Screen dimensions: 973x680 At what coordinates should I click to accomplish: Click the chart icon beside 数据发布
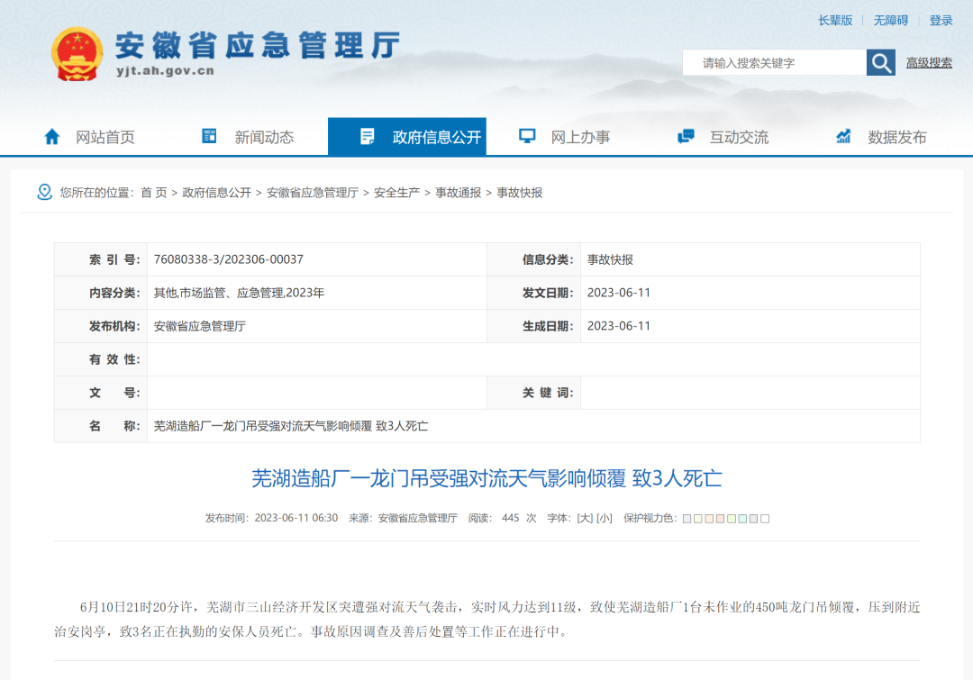[842, 136]
